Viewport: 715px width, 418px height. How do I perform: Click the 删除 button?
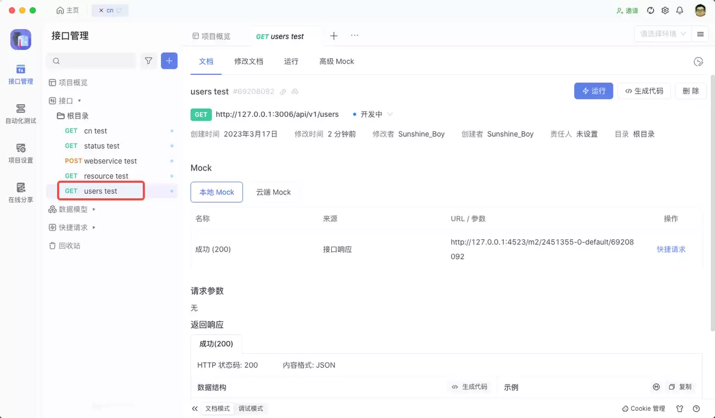coord(691,91)
